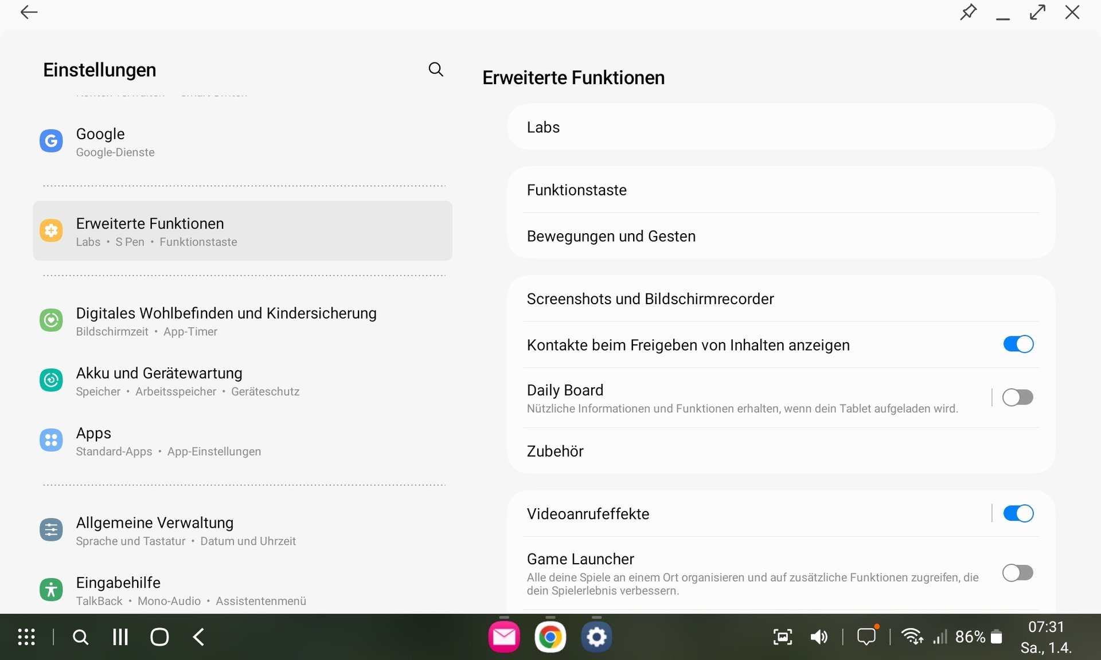Open Chrome from the taskbar

(x=550, y=637)
